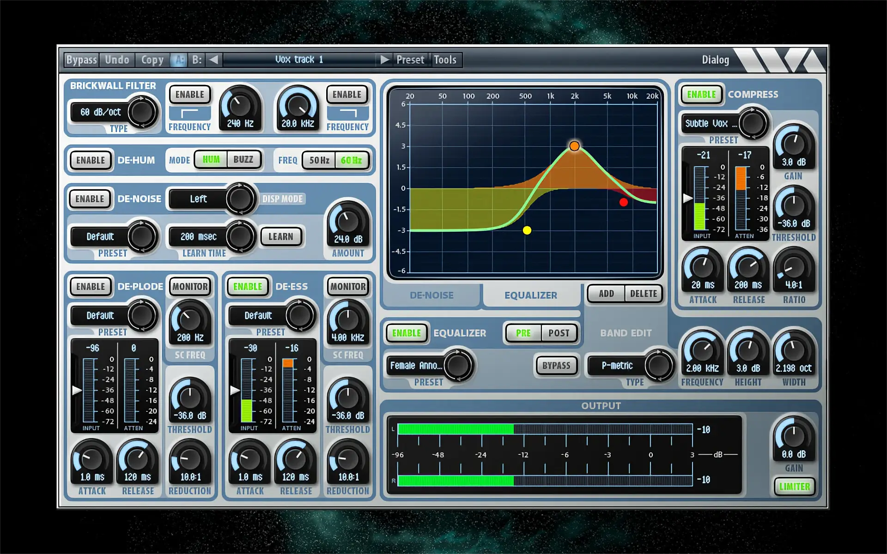Enable the De-Hum section
887x554 pixels.
(x=91, y=160)
